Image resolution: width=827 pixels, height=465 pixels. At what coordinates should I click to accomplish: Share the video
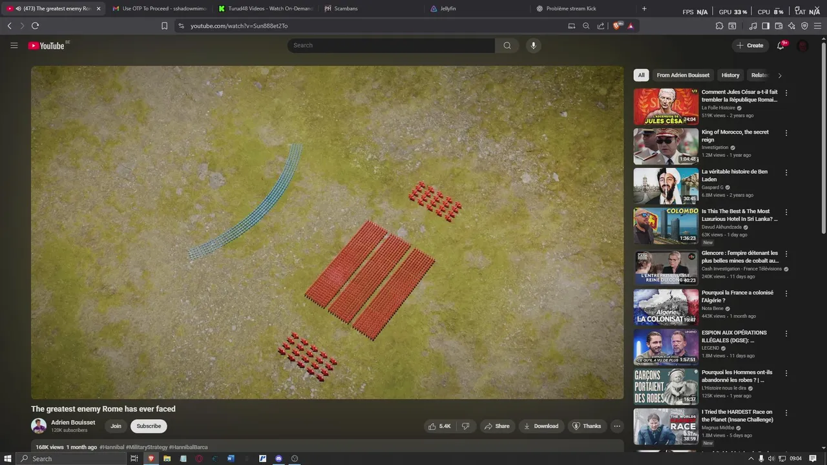pyautogui.click(x=497, y=426)
